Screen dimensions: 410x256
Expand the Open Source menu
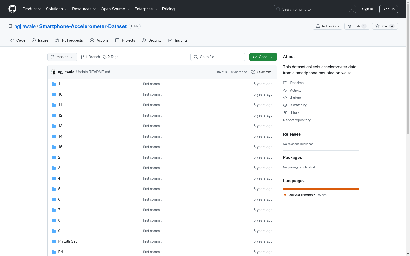tap(115, 9)
